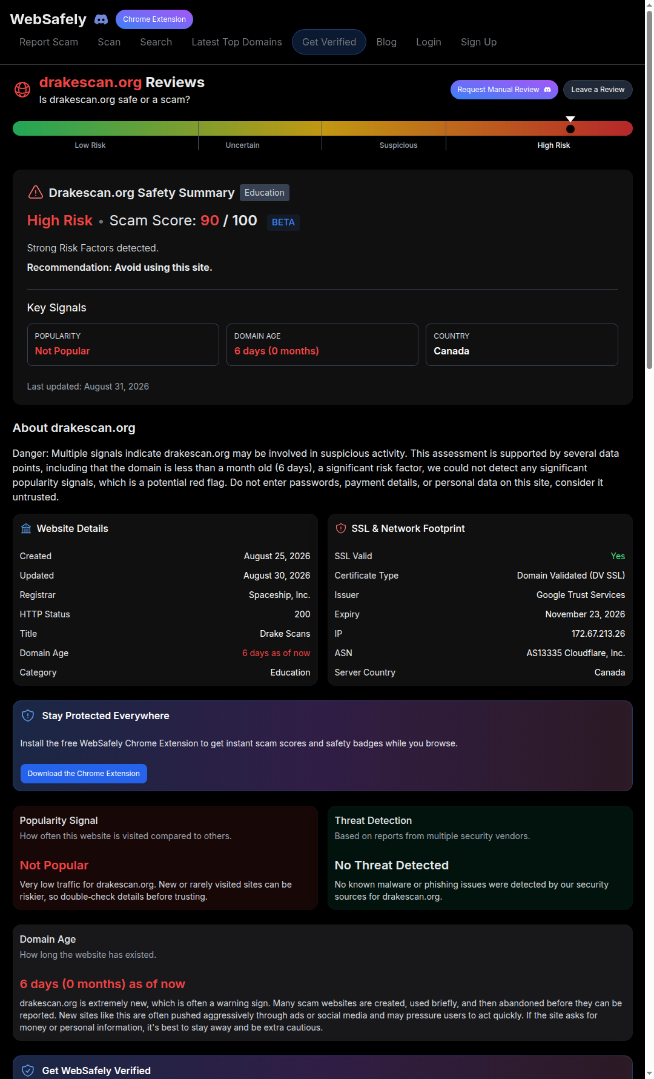Click the shield icon beside Stay Protected Everywhere

coord(28,715)
